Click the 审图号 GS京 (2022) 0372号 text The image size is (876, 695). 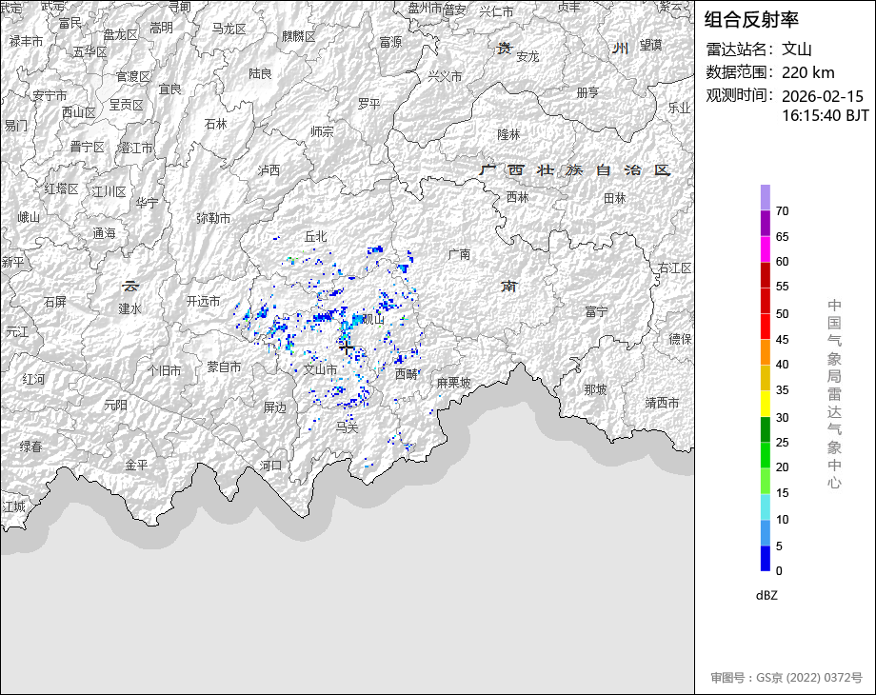[x=786, y=678]
